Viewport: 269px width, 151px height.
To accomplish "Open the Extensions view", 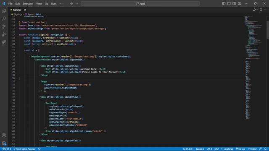I will (4, 42).
